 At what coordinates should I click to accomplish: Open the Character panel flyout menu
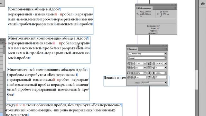pyautogui.click(x=166, y=49)
